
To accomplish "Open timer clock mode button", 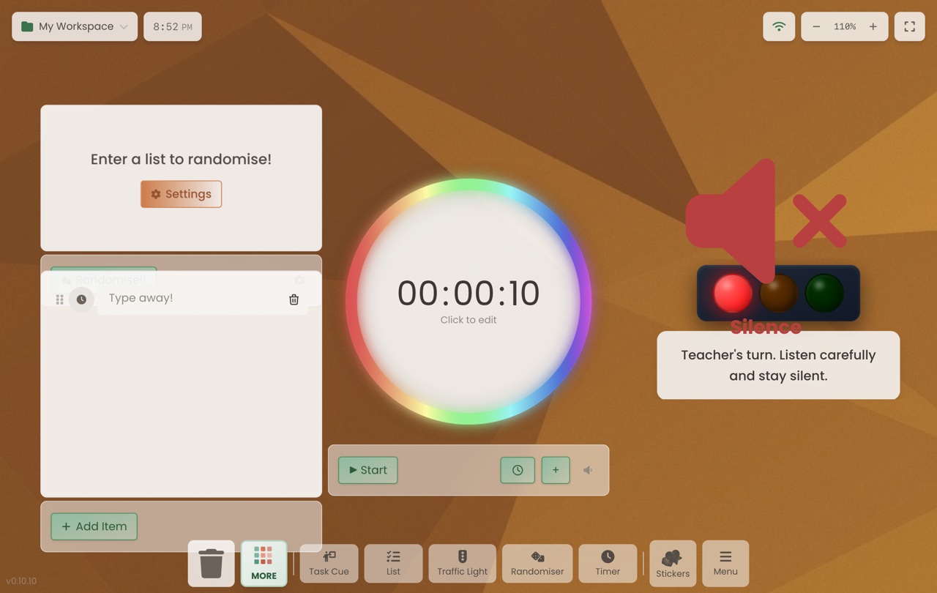I will 518,470.
